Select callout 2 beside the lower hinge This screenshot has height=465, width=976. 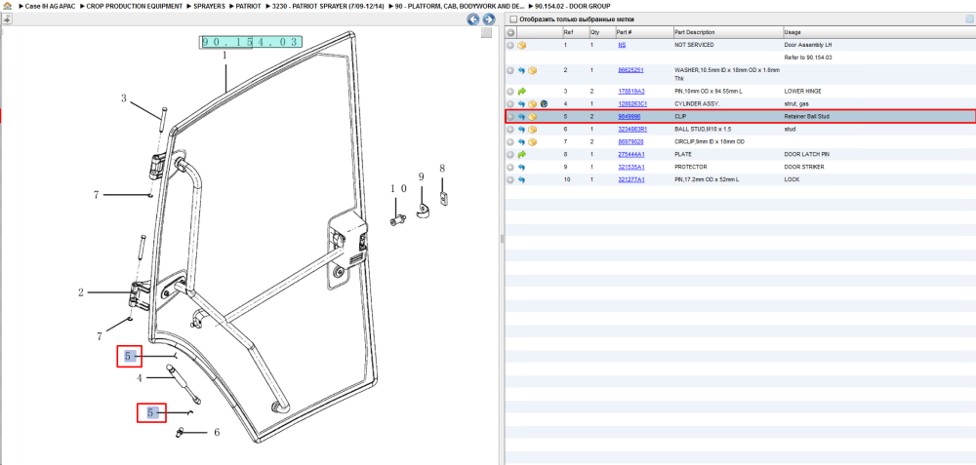(80, 292)
